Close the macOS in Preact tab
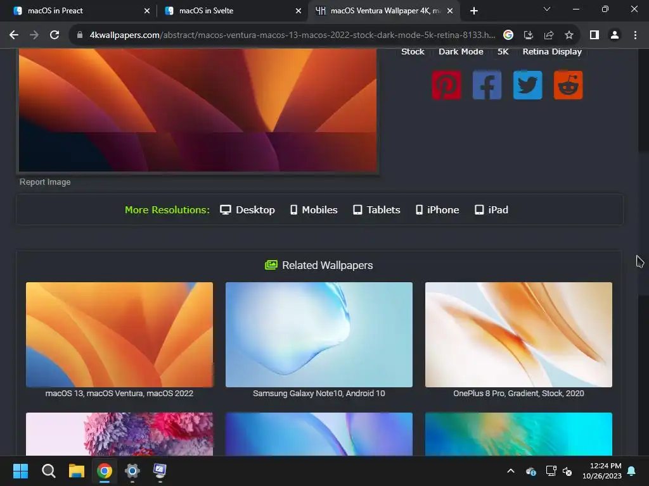Viewport: 649px width, 486px height. pos(147,11)
